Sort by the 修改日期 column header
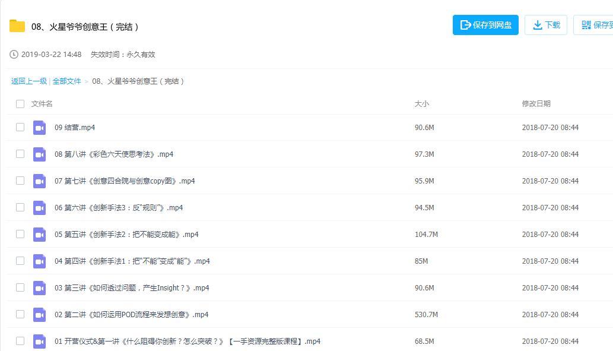Viewport: 613px width, 351px height. point(536,104)
